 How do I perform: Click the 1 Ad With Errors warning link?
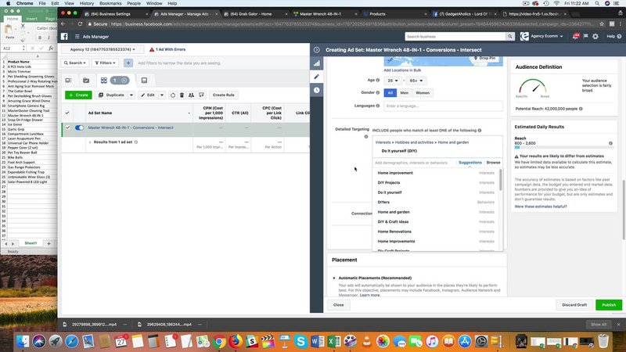pyautogui.click(x=167, y=49)
